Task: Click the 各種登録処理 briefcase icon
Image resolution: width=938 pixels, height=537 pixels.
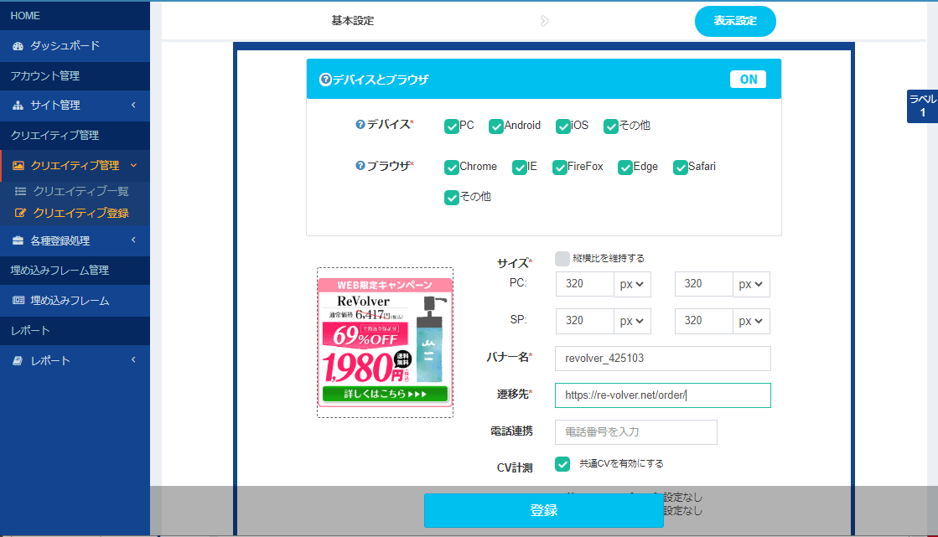Action: 18,240
